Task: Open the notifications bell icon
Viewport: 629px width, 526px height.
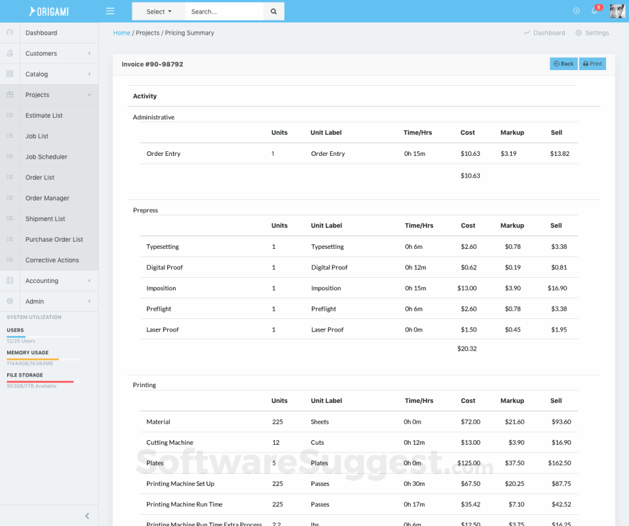Action: [x=595, y=10]
